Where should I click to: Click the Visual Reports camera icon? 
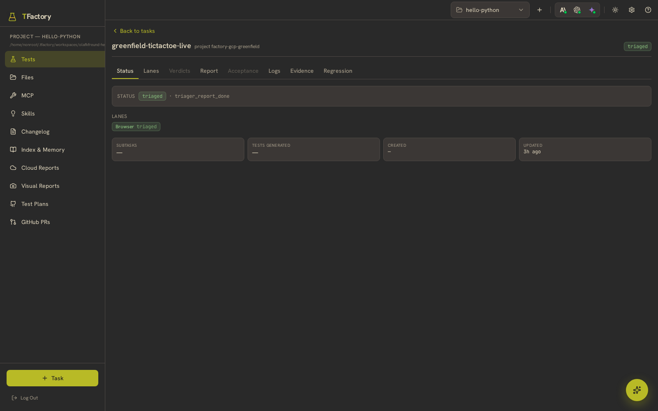(x=13, y=186)
